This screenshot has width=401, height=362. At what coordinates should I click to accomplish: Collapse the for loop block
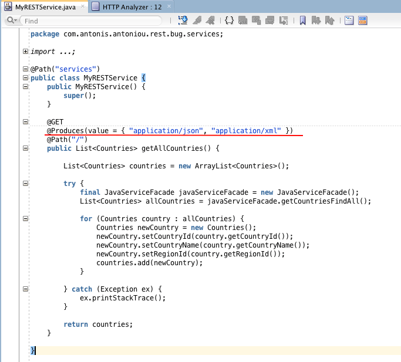pos(25,219)
